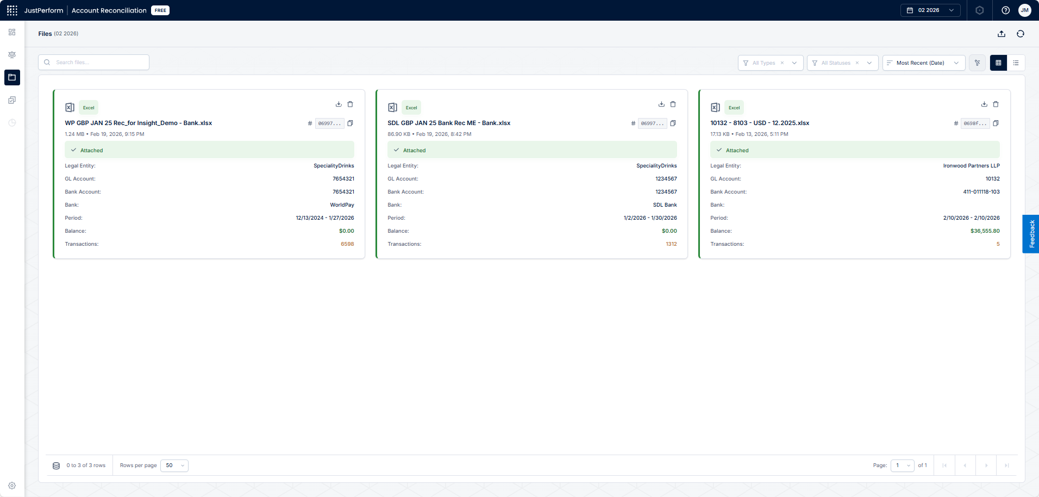Image resolution: width=1039 pixels, height=497 pixels.
Task: Click hash value on WP GBP card
Action: click(x=329, y=123)
